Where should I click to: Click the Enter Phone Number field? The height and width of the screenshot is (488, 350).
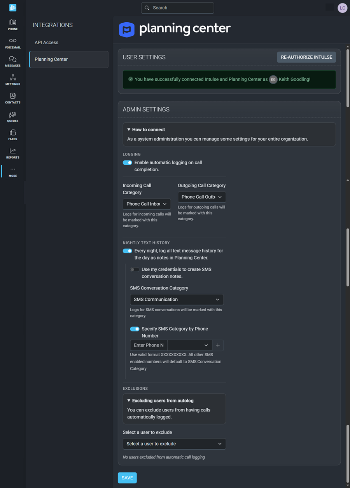pyautogui.click(x=149, y=345)
